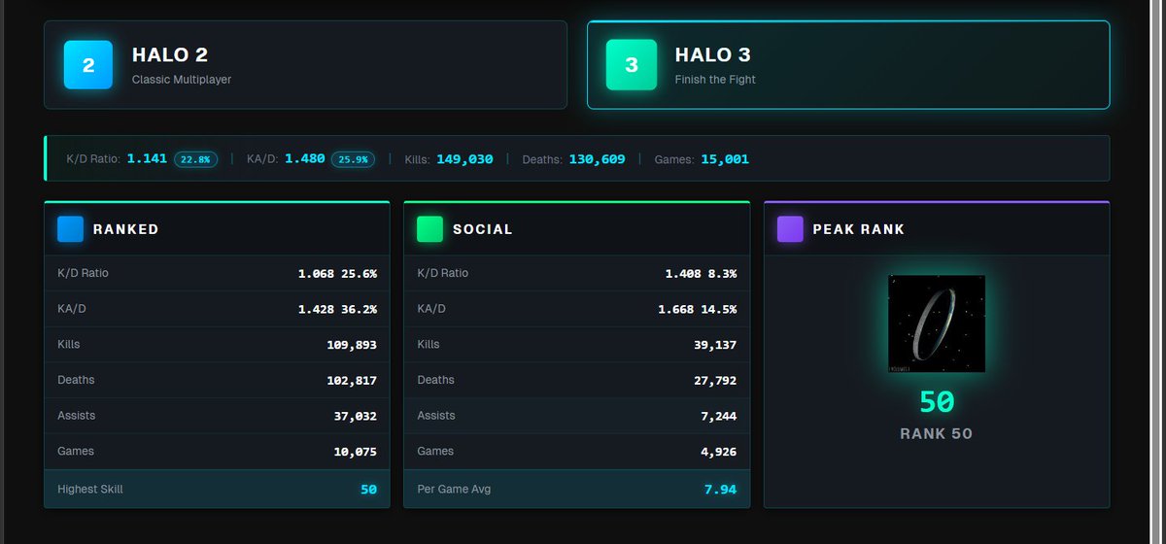Viewport: 1166px width, 544px height.
Task: Click Social Kills value 39,137
Action: [715, 345]
